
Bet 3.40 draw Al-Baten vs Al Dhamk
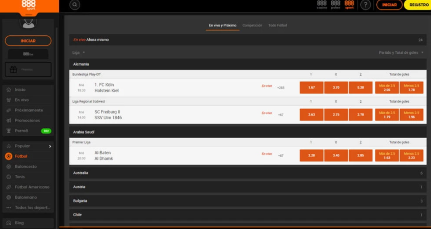tap(336, 155)
